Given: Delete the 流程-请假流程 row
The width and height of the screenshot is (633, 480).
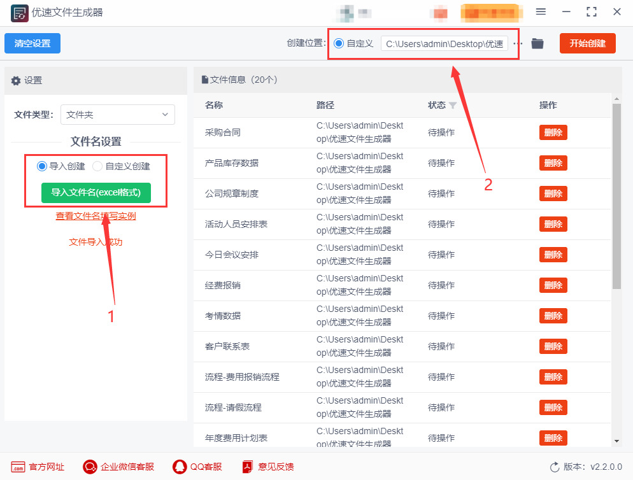Looking at the screenshot, I should [x=553, y=407].
